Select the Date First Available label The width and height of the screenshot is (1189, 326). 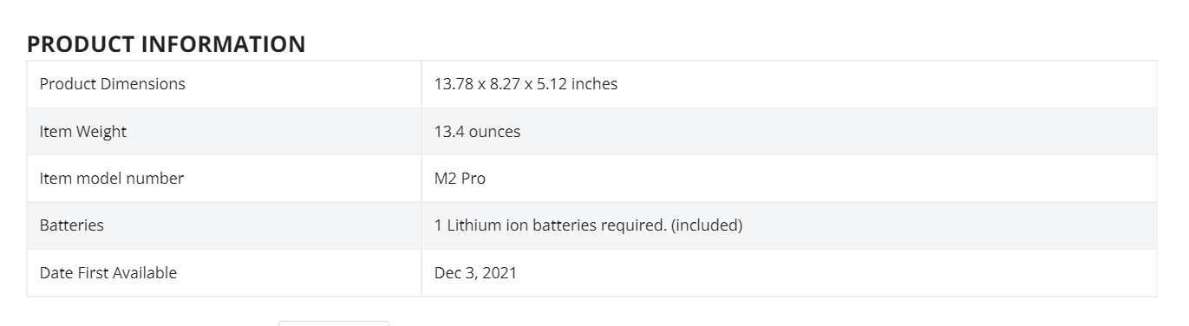[x=108, y=273]
